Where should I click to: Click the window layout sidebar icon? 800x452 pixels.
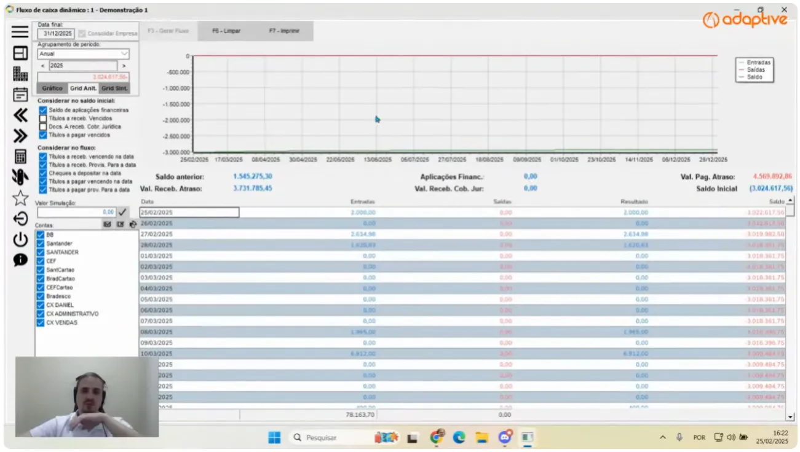coord(20,53)
